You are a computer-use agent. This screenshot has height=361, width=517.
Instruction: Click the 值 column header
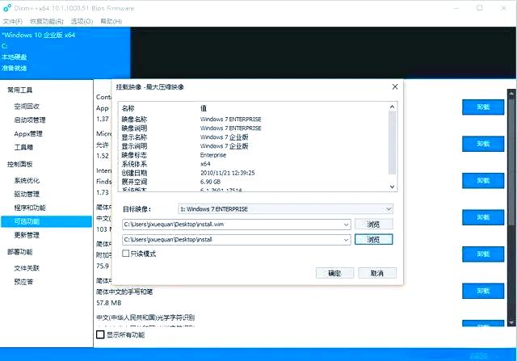point(204,108)
